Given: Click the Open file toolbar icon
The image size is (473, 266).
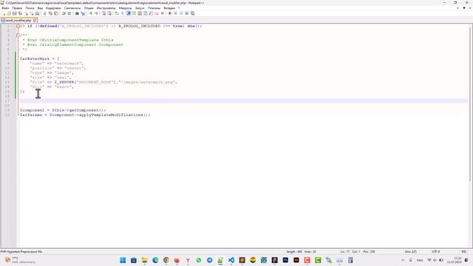Looking at the screenshot, I should pyautogui.click(x=9, y=13).
